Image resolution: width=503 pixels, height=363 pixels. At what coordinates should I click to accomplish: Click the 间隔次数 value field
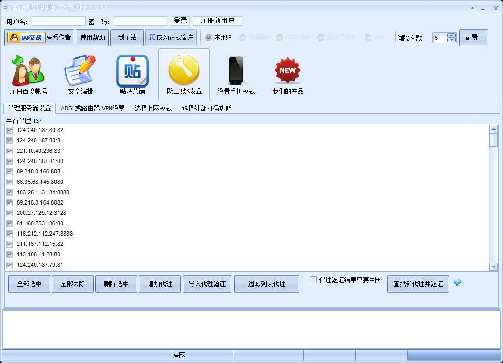440,38
